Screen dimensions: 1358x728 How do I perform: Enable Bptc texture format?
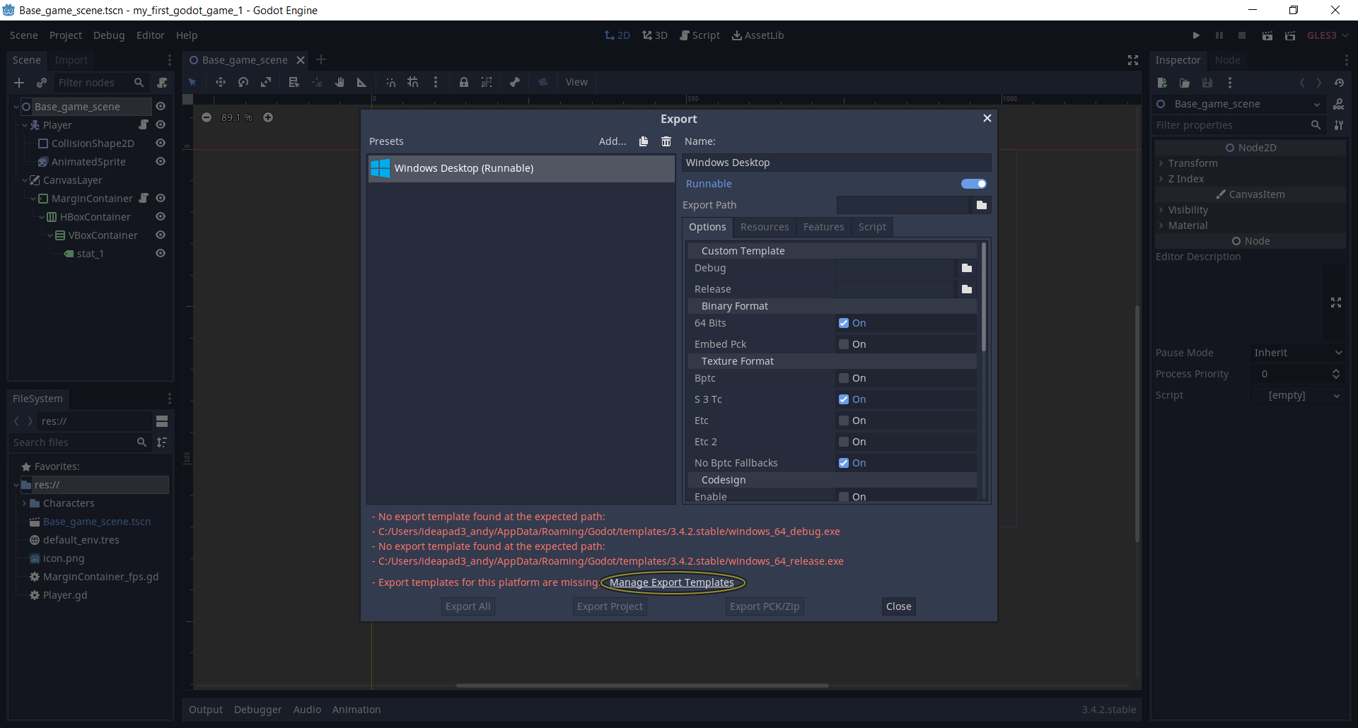844,378
